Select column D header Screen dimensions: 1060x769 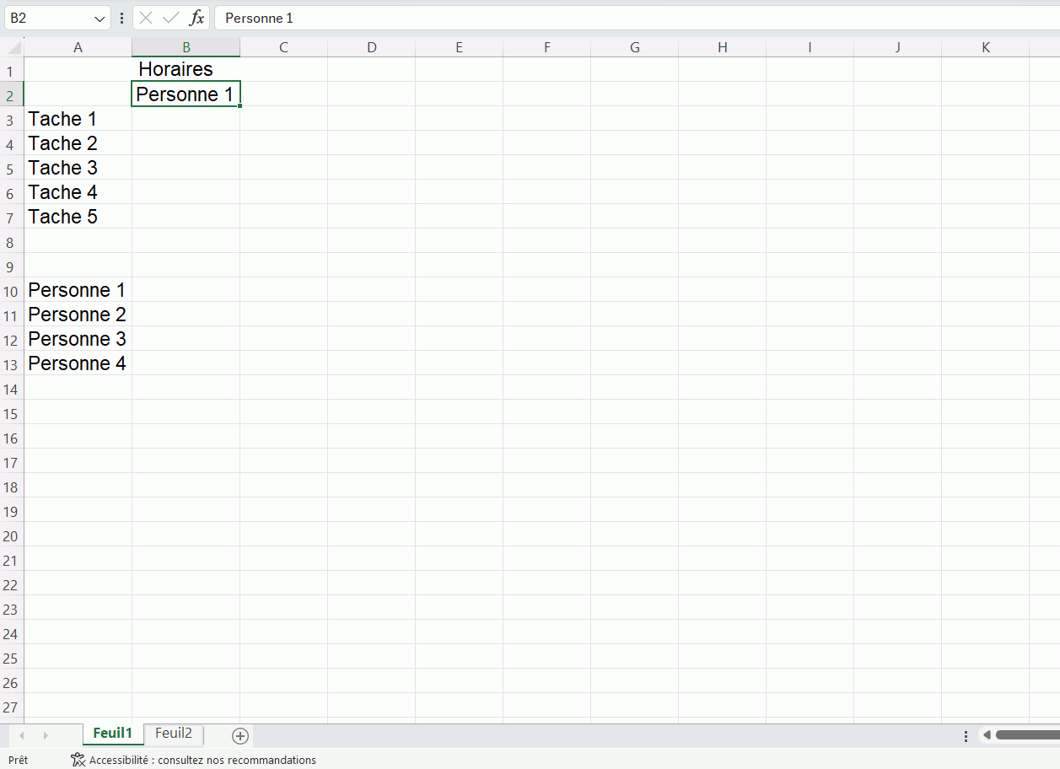point(371,47)
